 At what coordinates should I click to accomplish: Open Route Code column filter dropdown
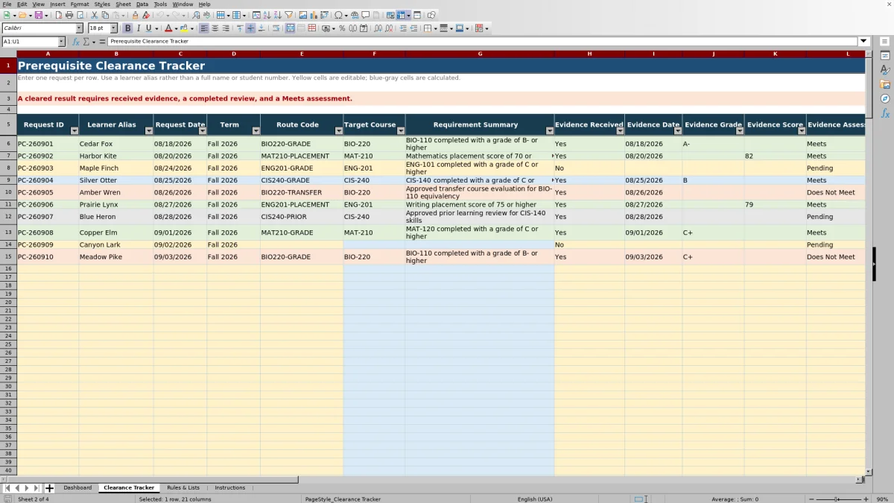tap(337, 130)
